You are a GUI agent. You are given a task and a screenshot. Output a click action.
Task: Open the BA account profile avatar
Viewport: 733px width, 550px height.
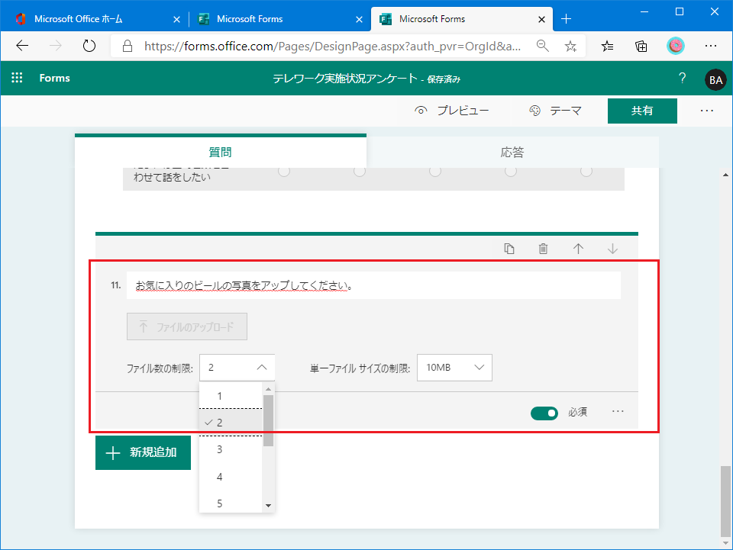tap(715, 79)
